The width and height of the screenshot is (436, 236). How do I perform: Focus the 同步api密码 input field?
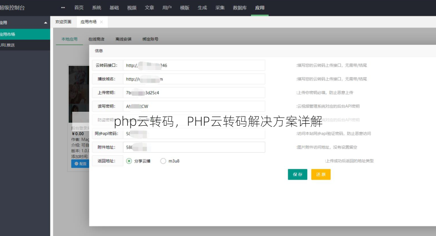tap(194, 133)
